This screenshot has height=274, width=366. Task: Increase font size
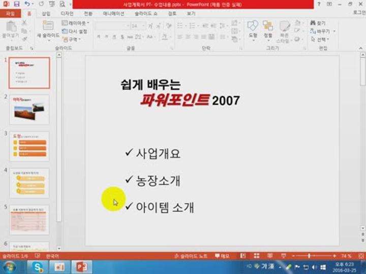[150, 26]
